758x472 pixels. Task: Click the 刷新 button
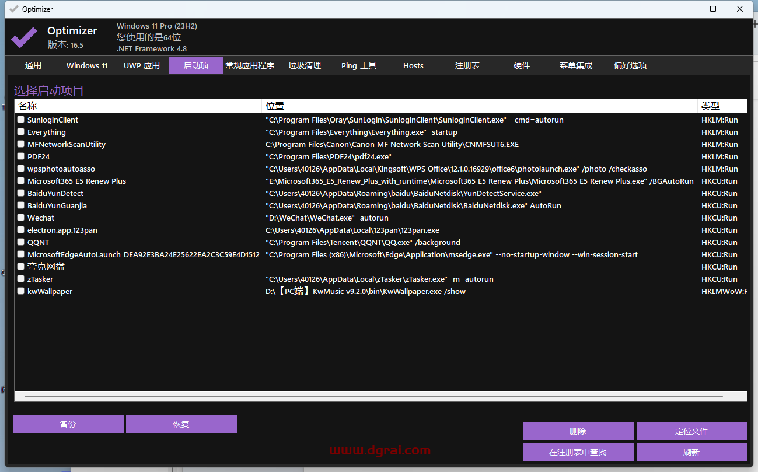pos(691,452)
